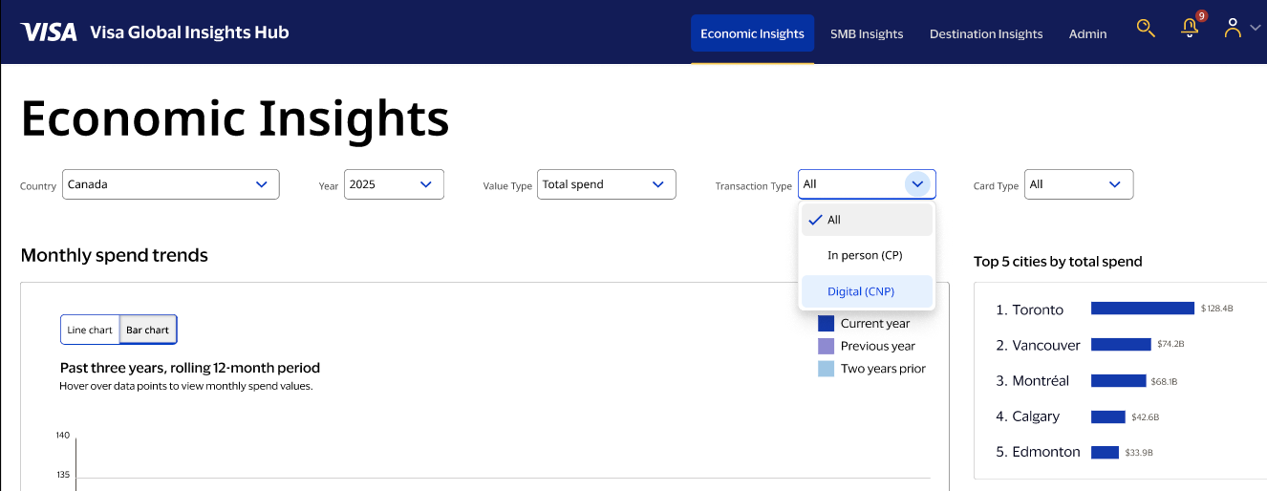Click the Transaction Type field label
The image size is (1267, 491).
coord(753,186)
